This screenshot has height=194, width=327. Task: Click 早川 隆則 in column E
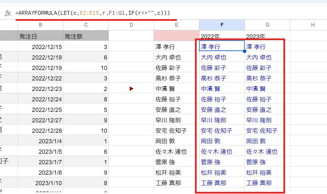pos(177,119)
